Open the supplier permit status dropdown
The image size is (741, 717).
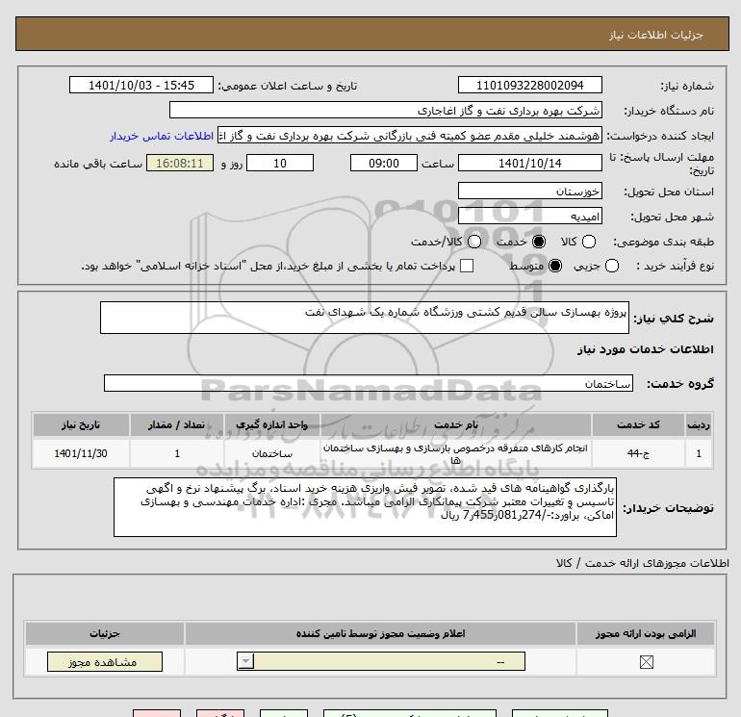[x=381, y=662]
